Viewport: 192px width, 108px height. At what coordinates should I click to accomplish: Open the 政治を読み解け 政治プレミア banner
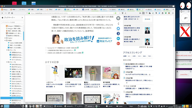82,39
